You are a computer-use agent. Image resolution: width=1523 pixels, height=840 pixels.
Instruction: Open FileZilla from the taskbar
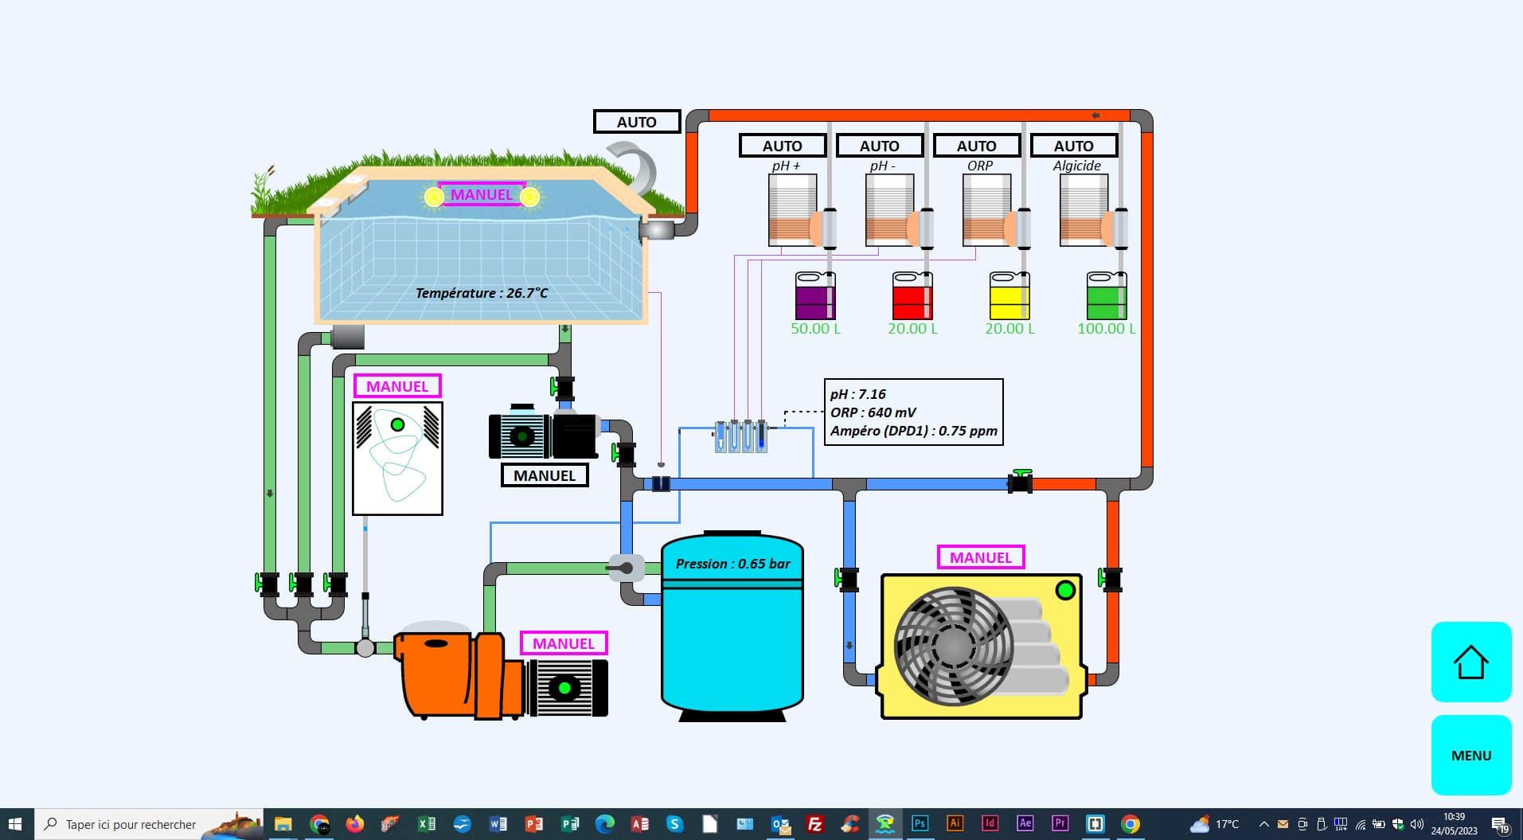click(814, 824)
